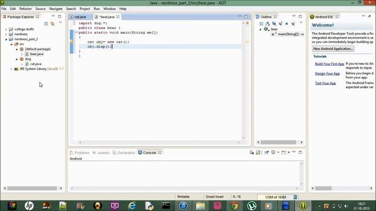376x211 pixels.
Task: Open Package Explorer view menu dropdown
Action: [61, 23]
